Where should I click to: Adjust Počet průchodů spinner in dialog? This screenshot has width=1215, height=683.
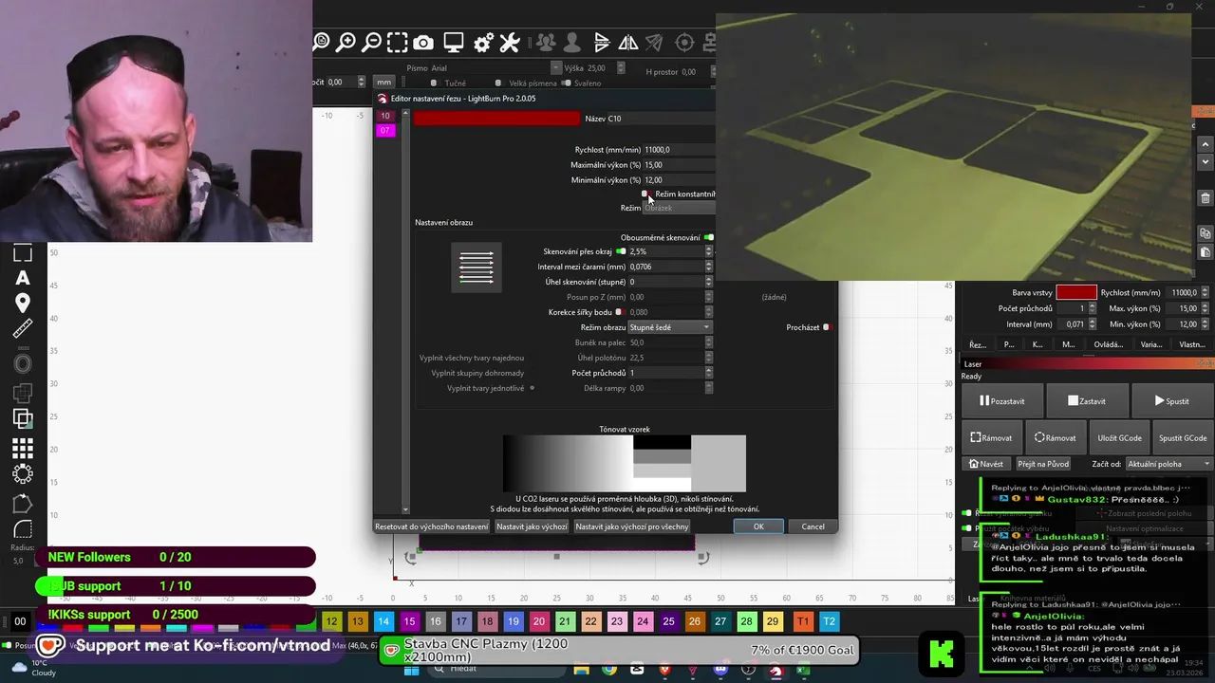coord(708,373)
